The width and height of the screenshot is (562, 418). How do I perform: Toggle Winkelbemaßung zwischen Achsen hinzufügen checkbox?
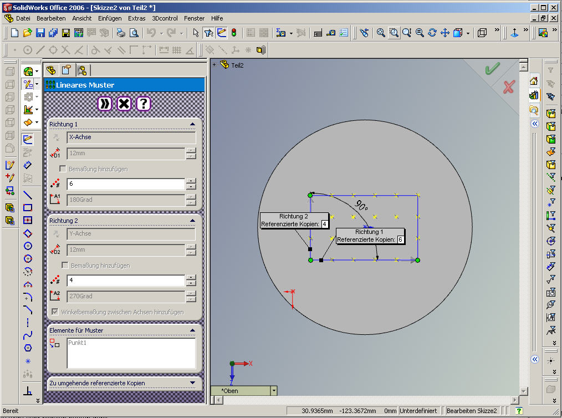coord(55,312)
